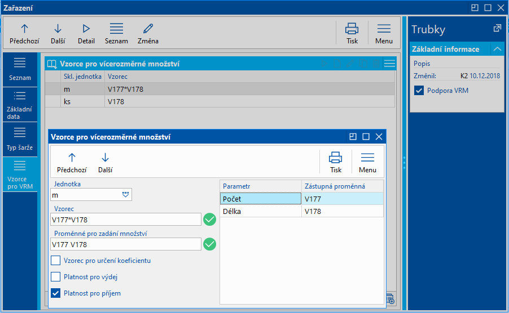Image resolution: width=509 pixels, height=313 pixels.
Task: Click new document icon in Vzorce header
Action: pyautogui.click(x=337, y=64)
